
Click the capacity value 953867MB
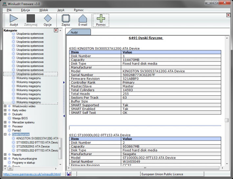(131, 146)
